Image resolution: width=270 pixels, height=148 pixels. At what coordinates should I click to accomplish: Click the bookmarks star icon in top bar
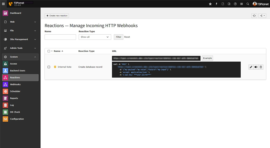[x=210, y=4]
